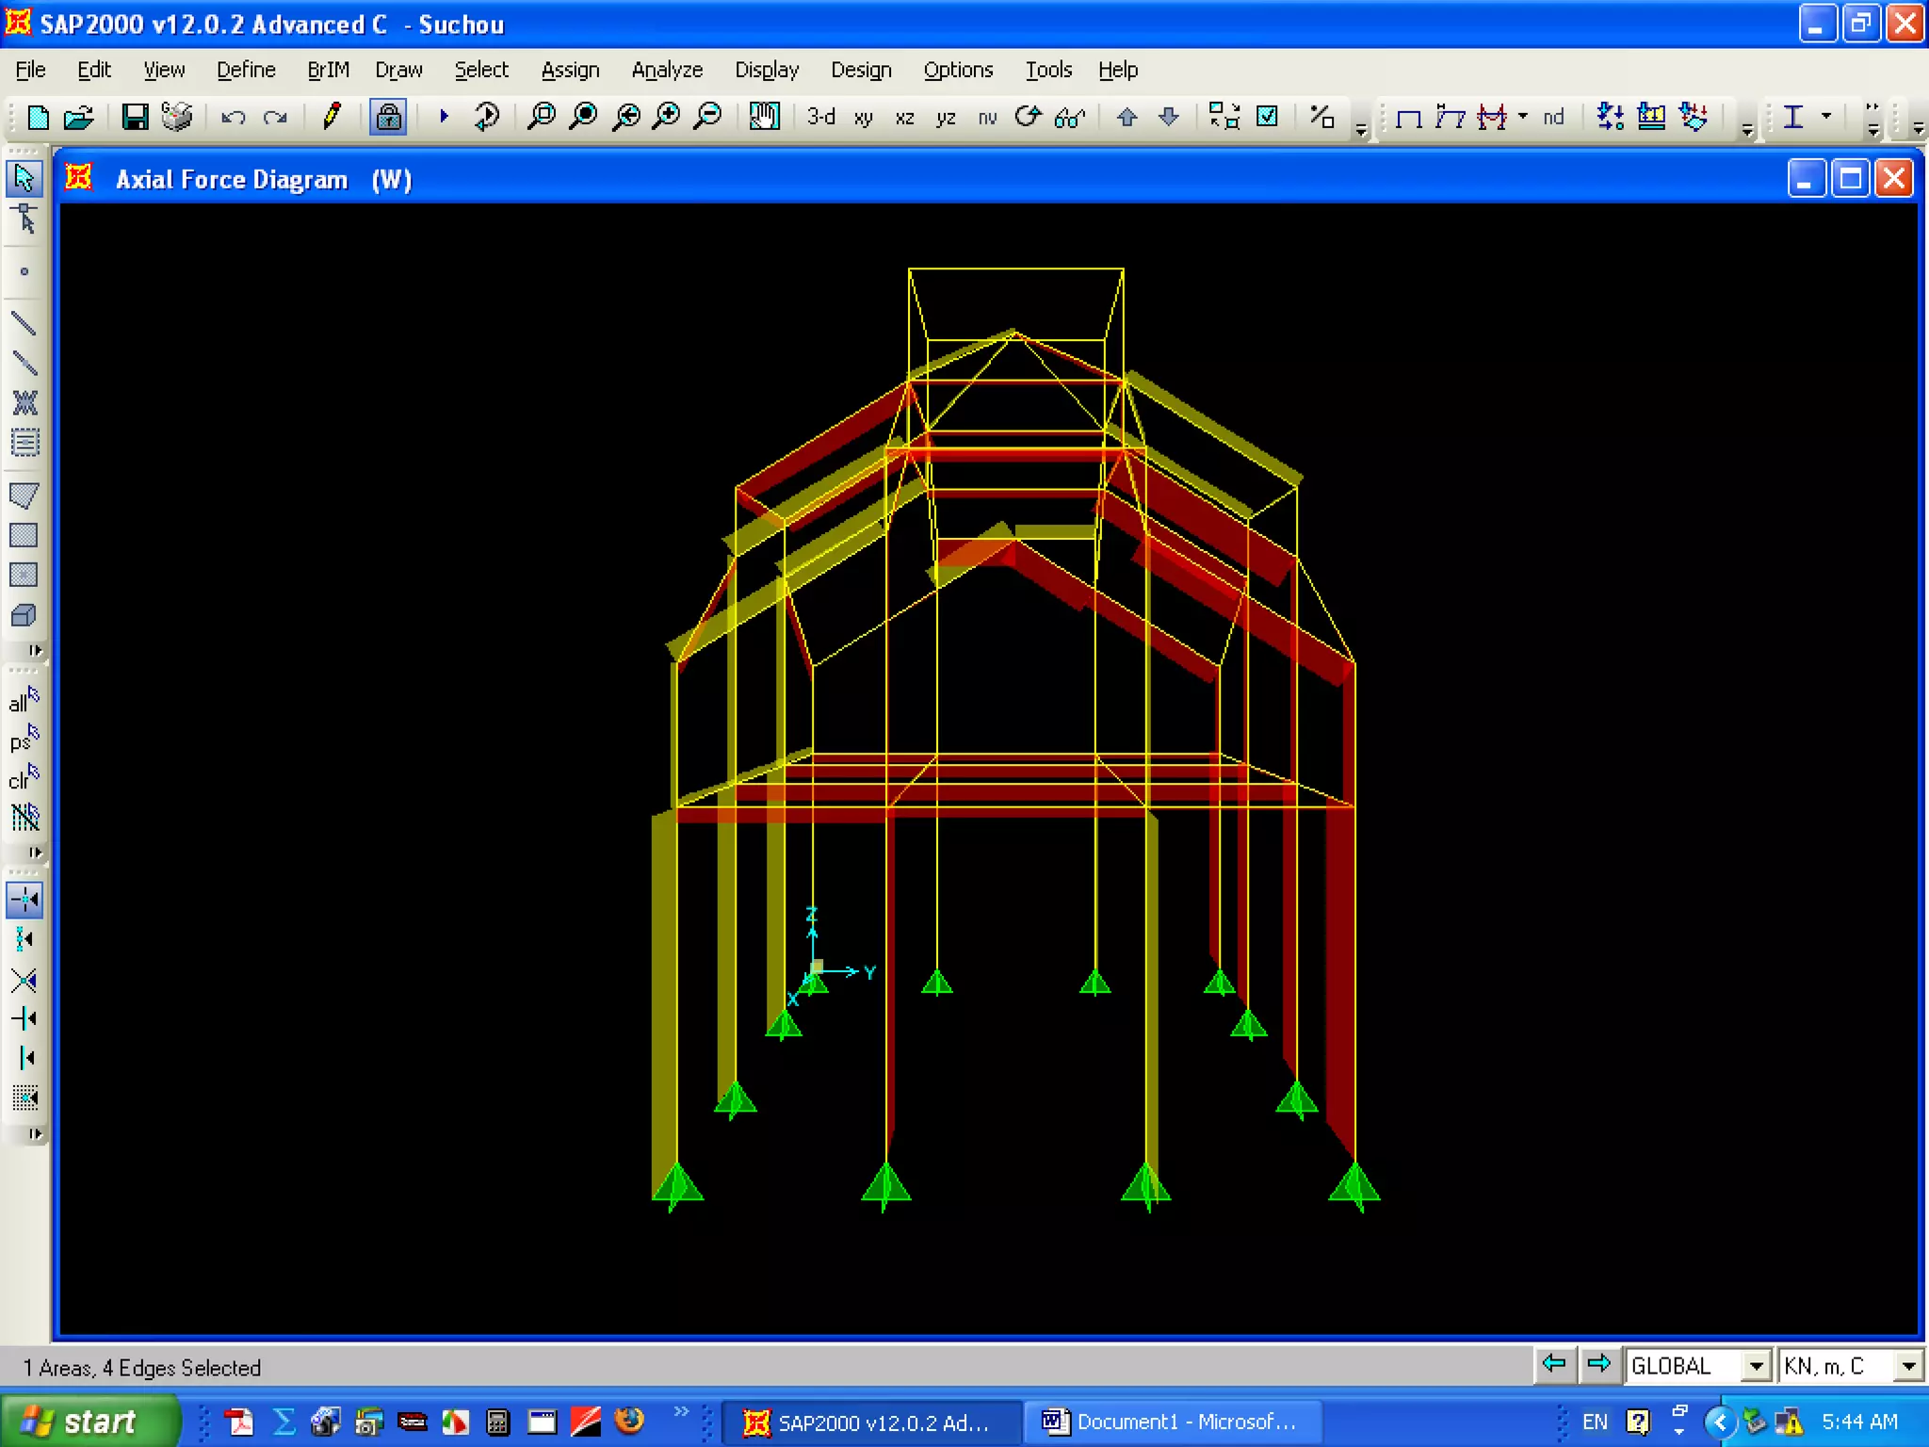Click the nv named view button
Image resolution: width=1929 pixels, height=1447 pixels.
pyautogui.click(x=987, y=118)
